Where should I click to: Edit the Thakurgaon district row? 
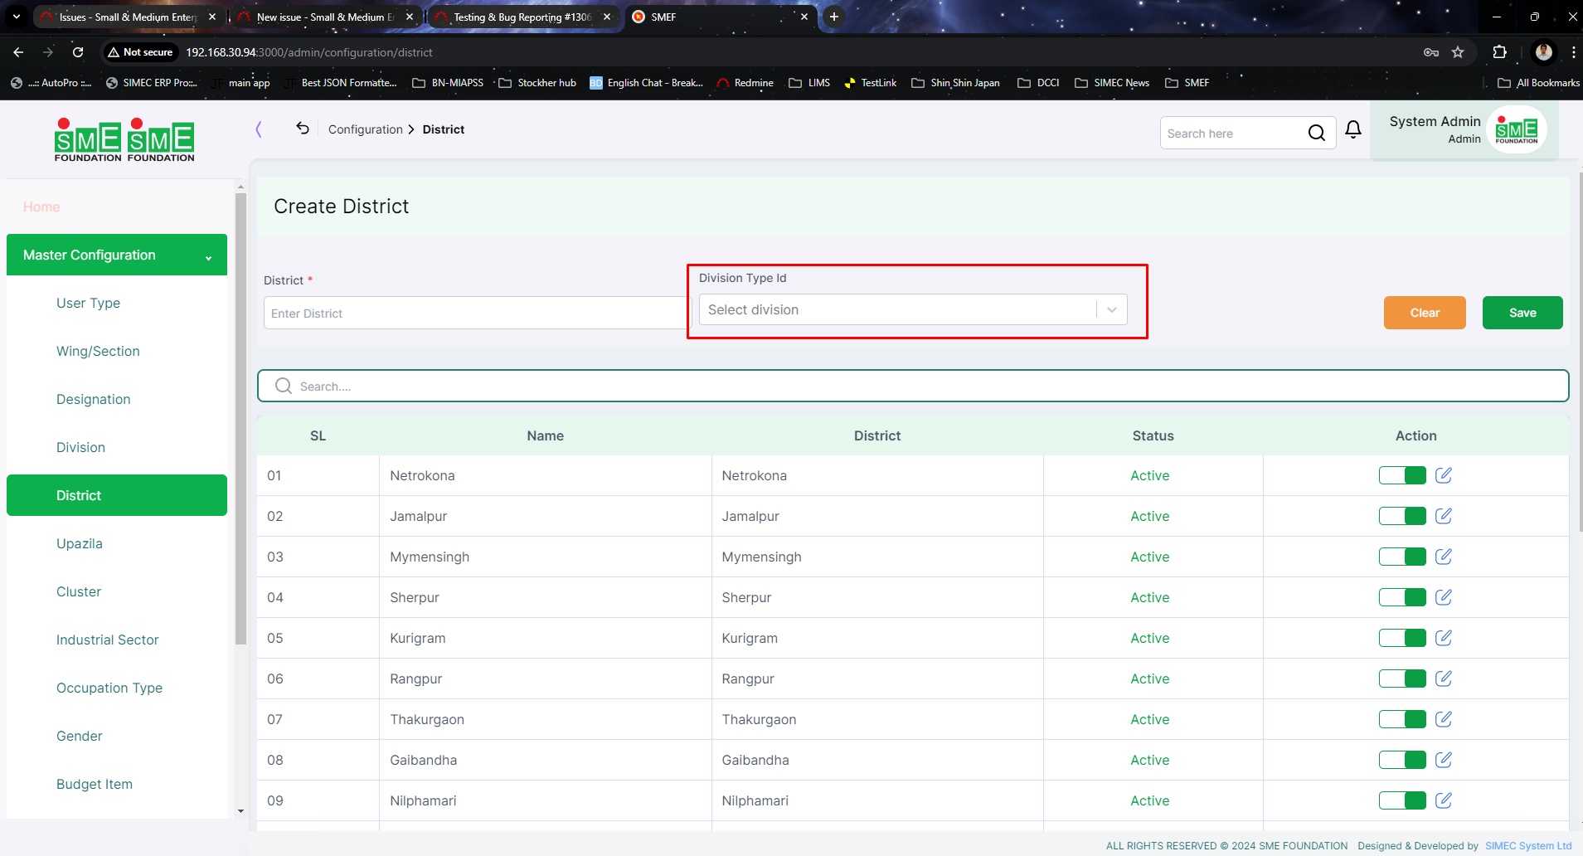pos(1443,719)
